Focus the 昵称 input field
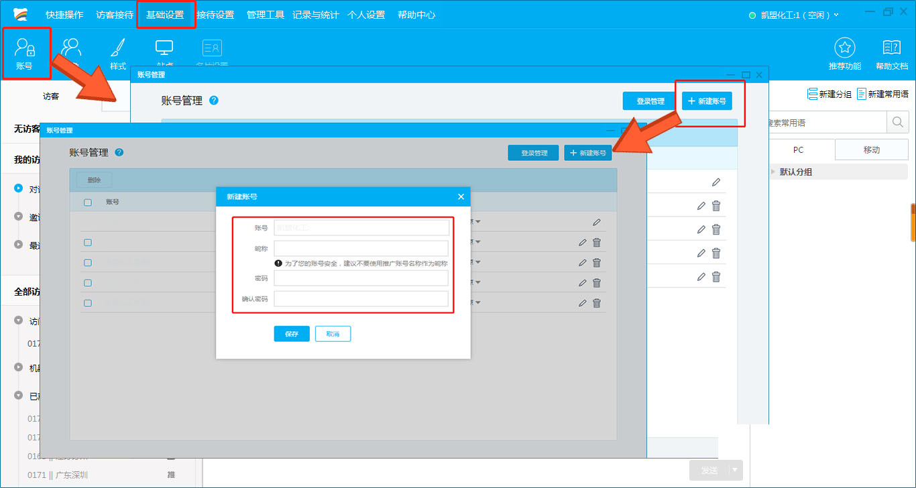Viewport: 916px width, 488px height. [361, 249]
